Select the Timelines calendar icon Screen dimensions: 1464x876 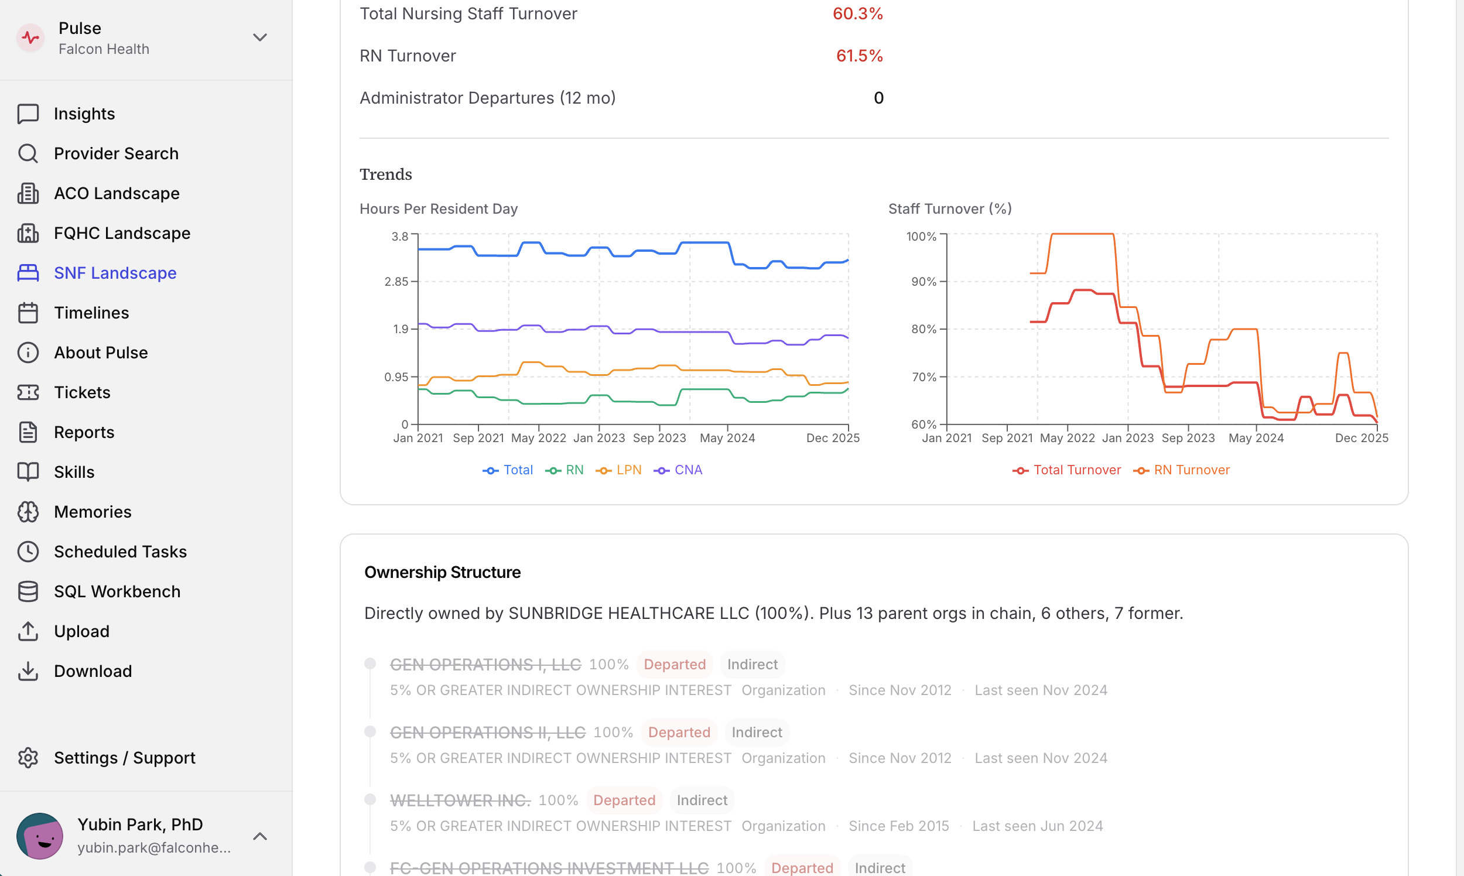pos(28,313)
